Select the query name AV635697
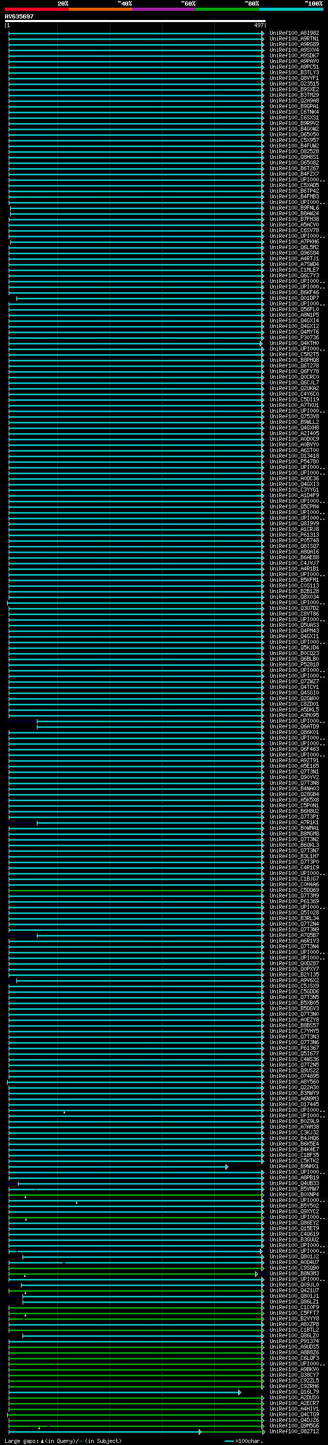Image resolution: width=328 pixels, height=1445 pixels. 19,16
